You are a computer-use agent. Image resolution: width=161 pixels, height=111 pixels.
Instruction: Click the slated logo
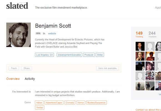tap(17, 6)
